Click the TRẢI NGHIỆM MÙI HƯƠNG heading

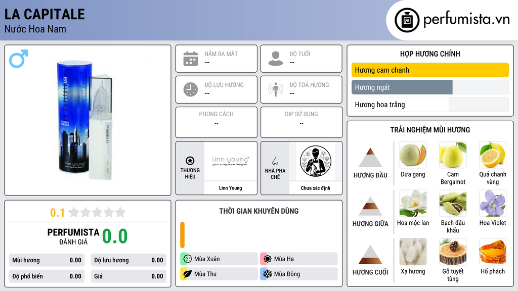tap(430, 130)
